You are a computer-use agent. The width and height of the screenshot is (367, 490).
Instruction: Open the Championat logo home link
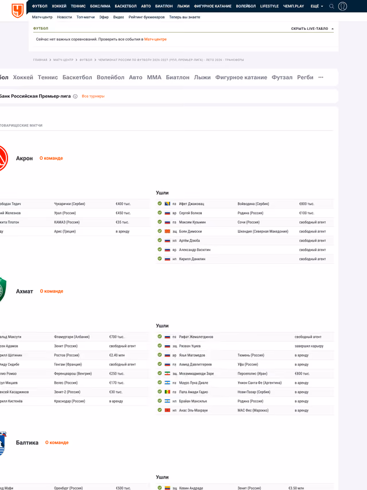[17, 10]
